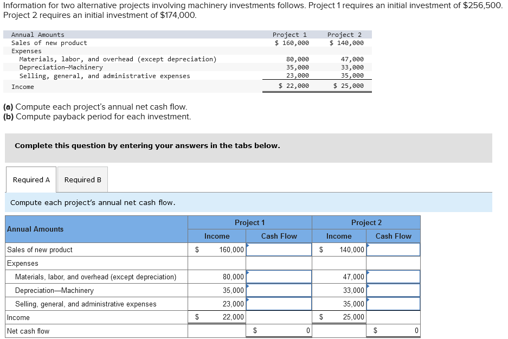508x339 pixels.
Task: Select Project 2 Net cash flow total cell
Action: tap(393, 331)
